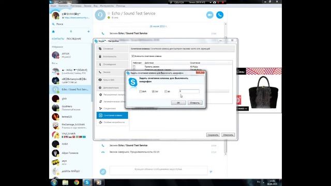This screenshot has width=331, height=186.
Task: Open the recording bar dropdown arrow
Action: click(x=210, y=2)
